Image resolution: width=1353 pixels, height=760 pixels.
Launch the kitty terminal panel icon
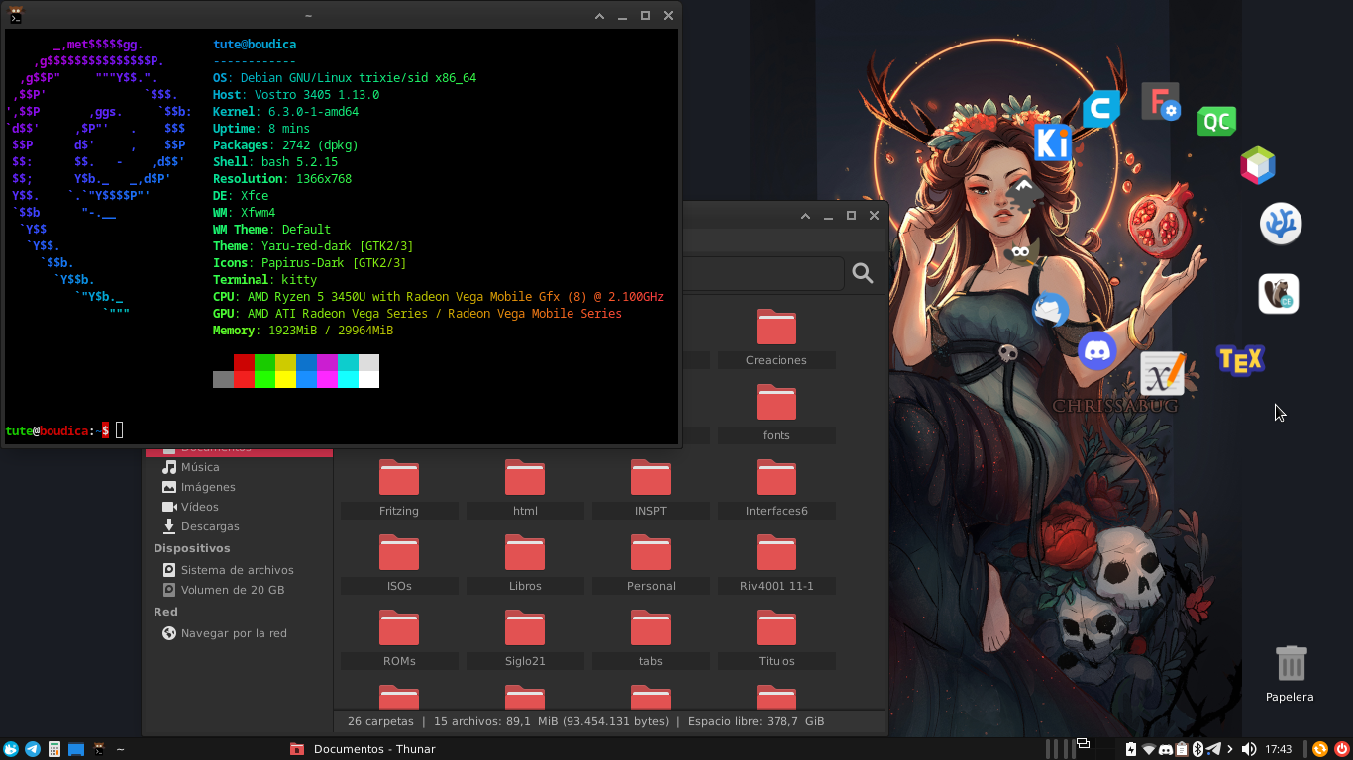99,749
